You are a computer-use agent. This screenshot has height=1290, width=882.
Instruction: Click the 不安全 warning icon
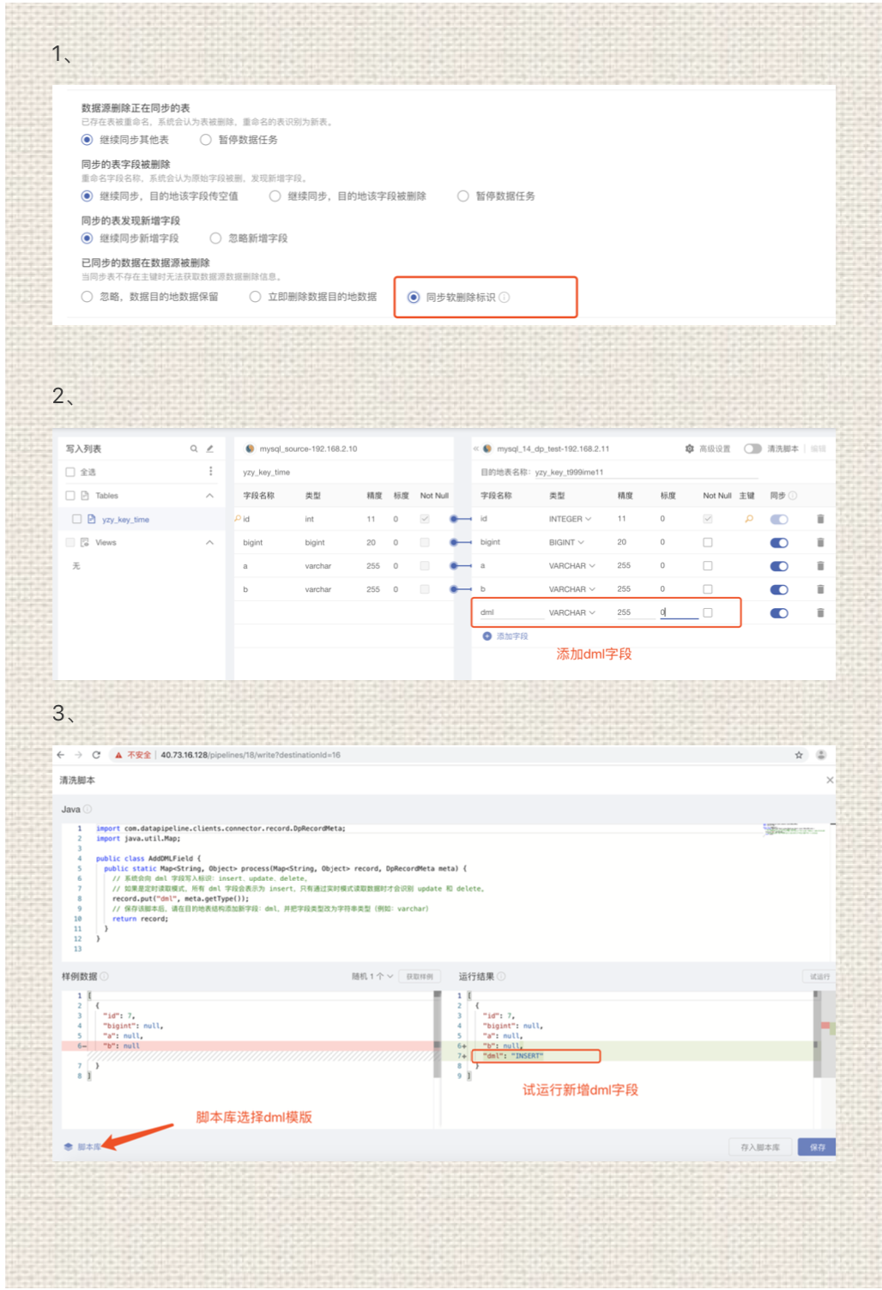point(118,755)
